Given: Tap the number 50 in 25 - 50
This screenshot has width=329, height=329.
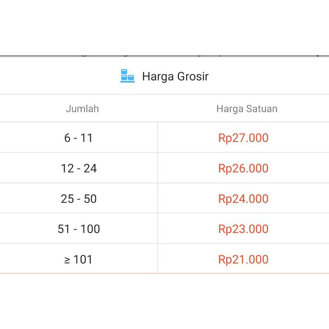Looking at the screenshot, I should (90, 199).
